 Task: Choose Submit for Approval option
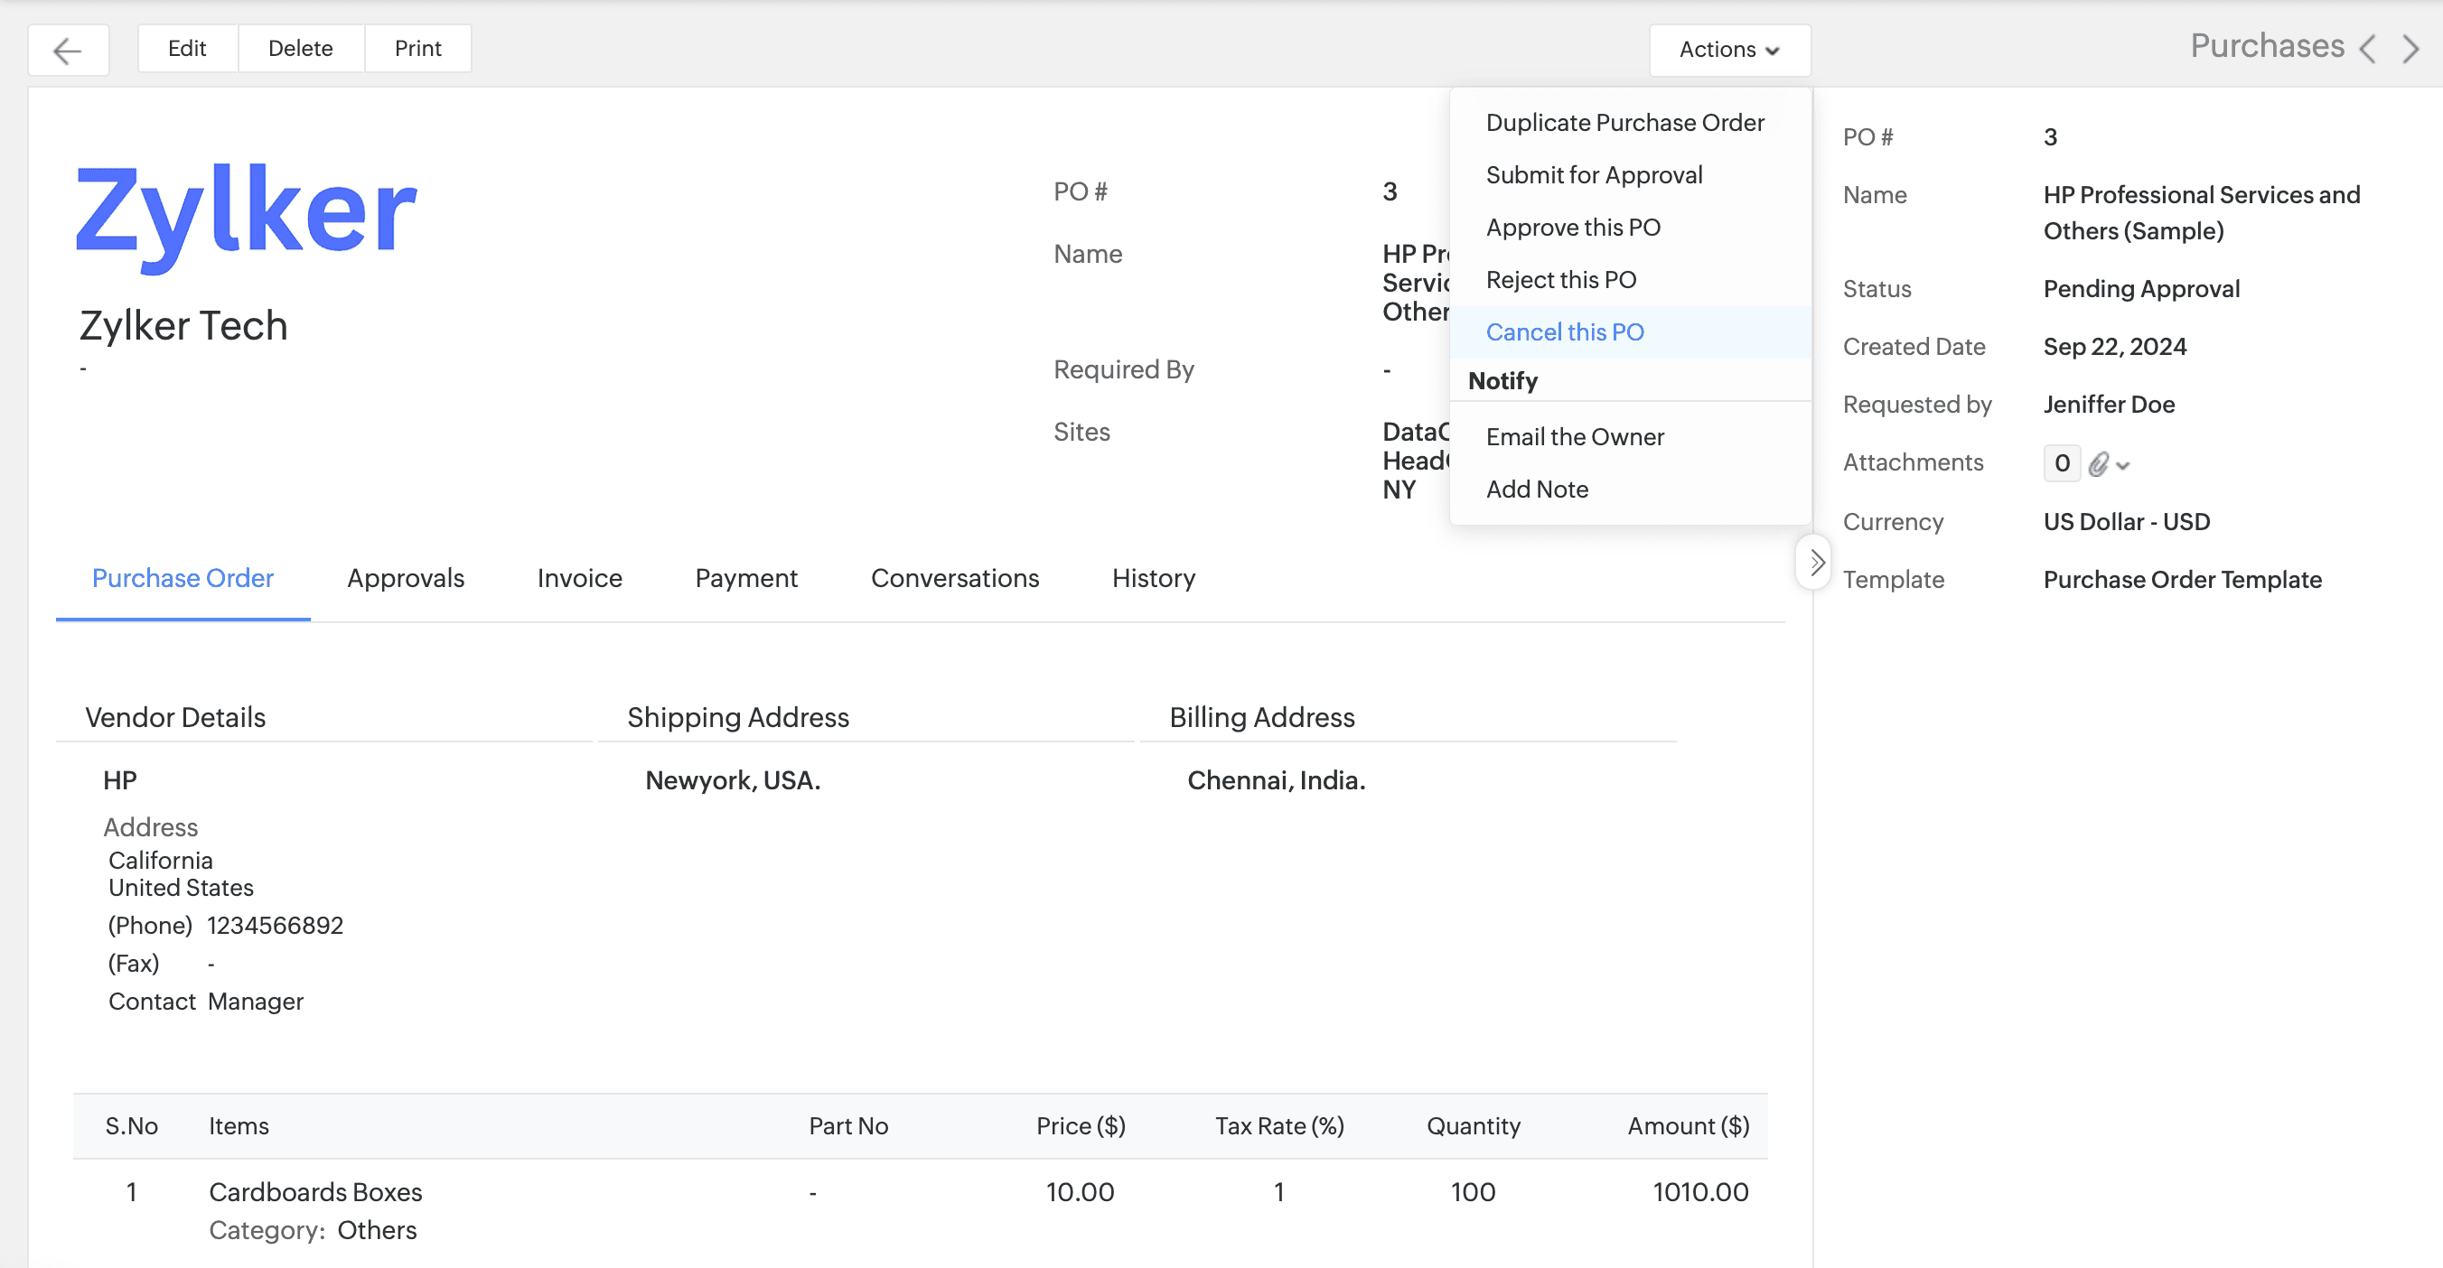coord(1595,175)
